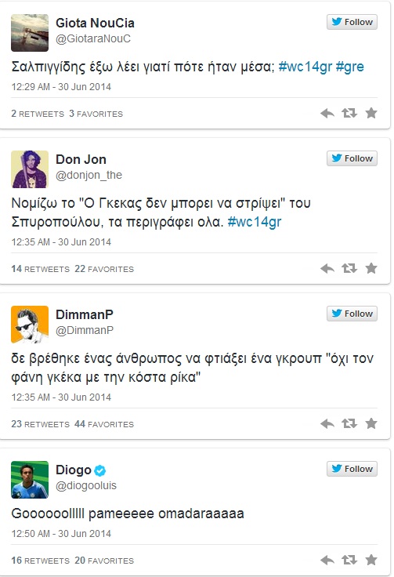Retweet Giota NouCia's tweet
Viewport: 394px width, 577px height.
click(x=349, y=113)
